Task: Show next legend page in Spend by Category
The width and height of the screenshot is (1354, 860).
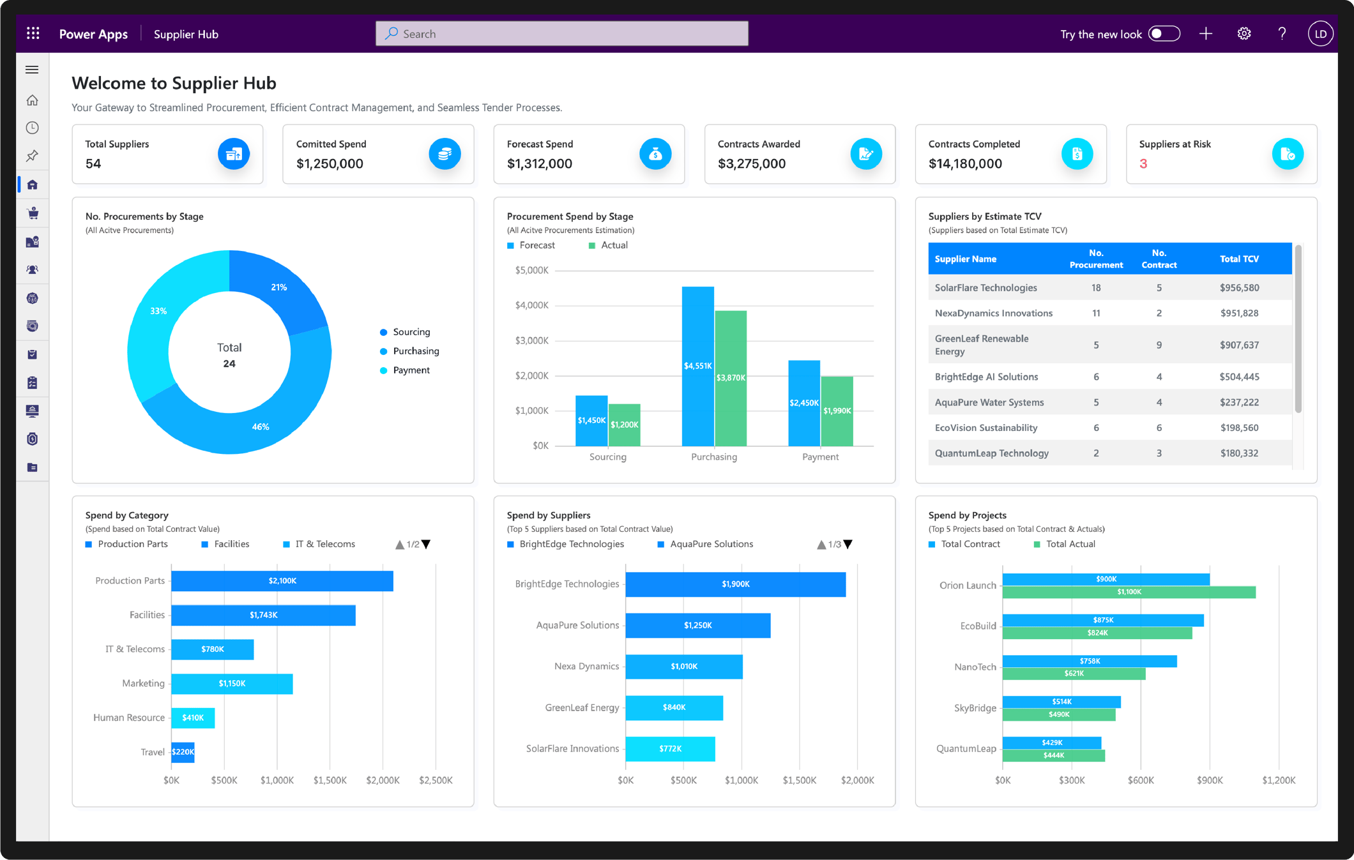Action: (x=427, y=545)
